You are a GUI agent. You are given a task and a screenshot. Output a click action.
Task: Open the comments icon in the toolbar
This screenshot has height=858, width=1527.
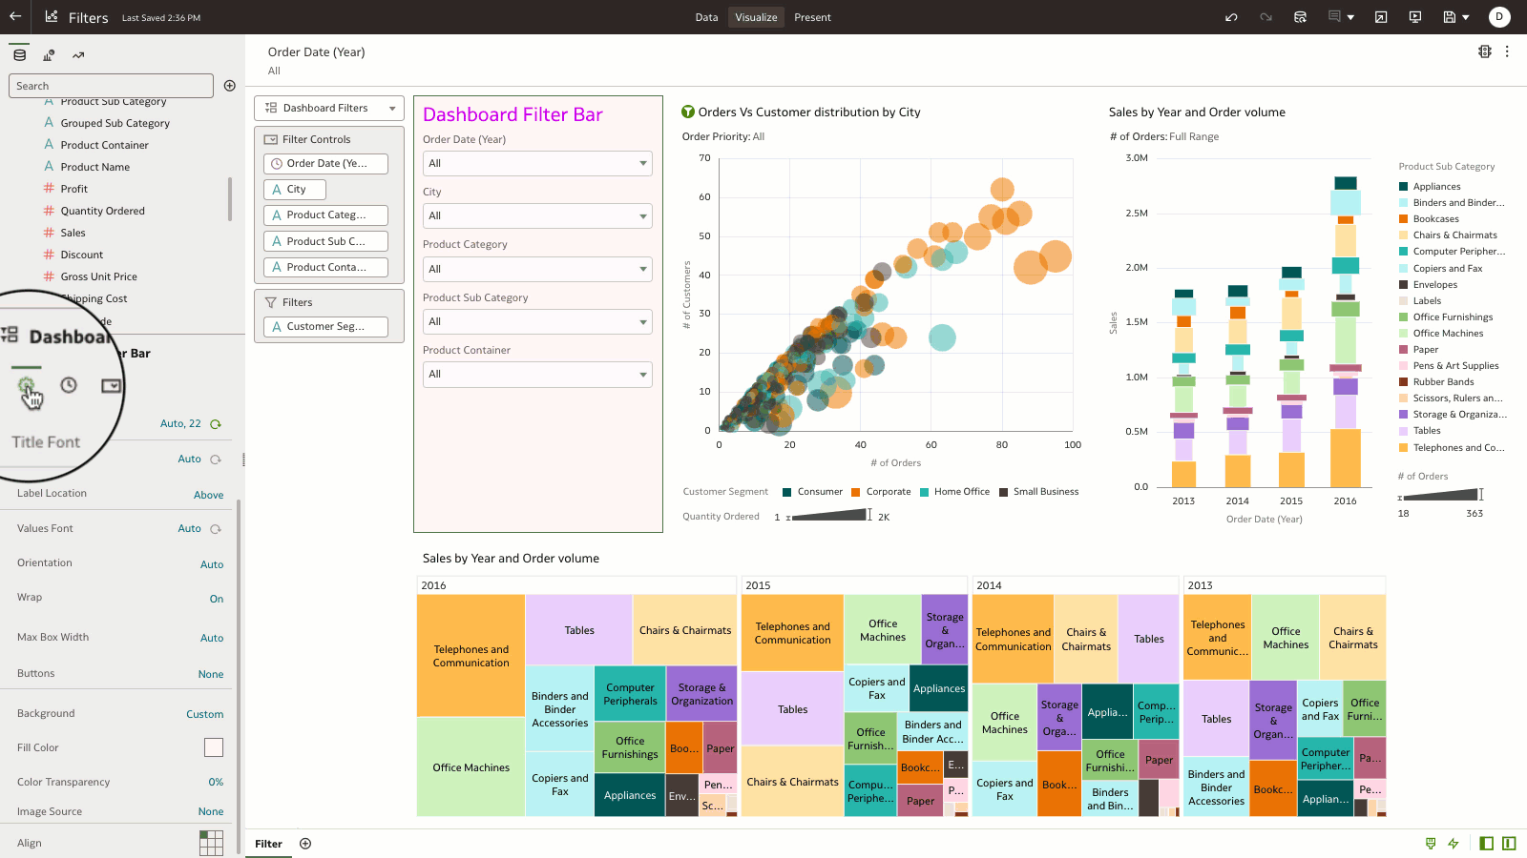(x=1338, y=16)
